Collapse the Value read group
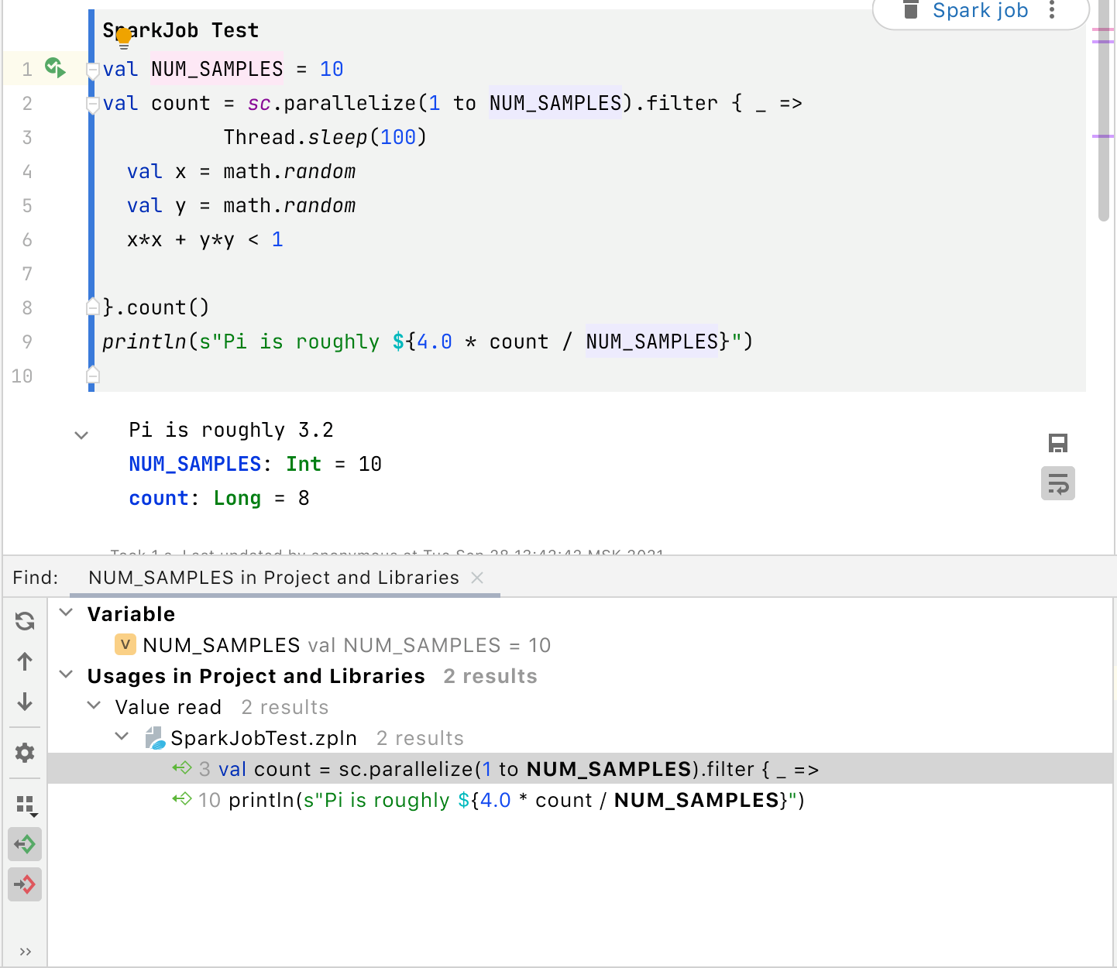Image resolution: width=1117 pixels, height=968 pixels. [x=95, y=706]
